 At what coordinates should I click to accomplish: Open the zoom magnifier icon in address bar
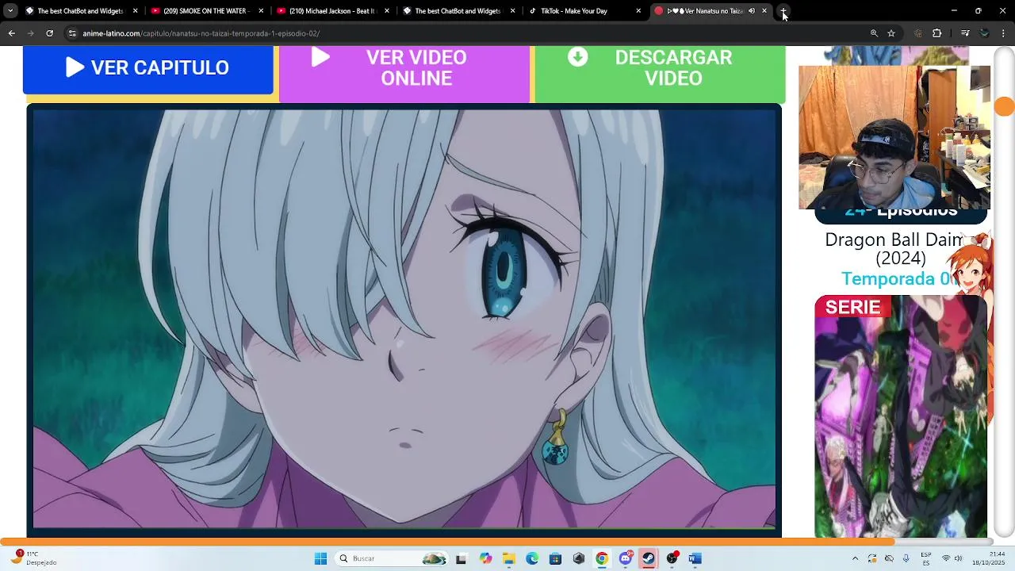pos(874,33)
